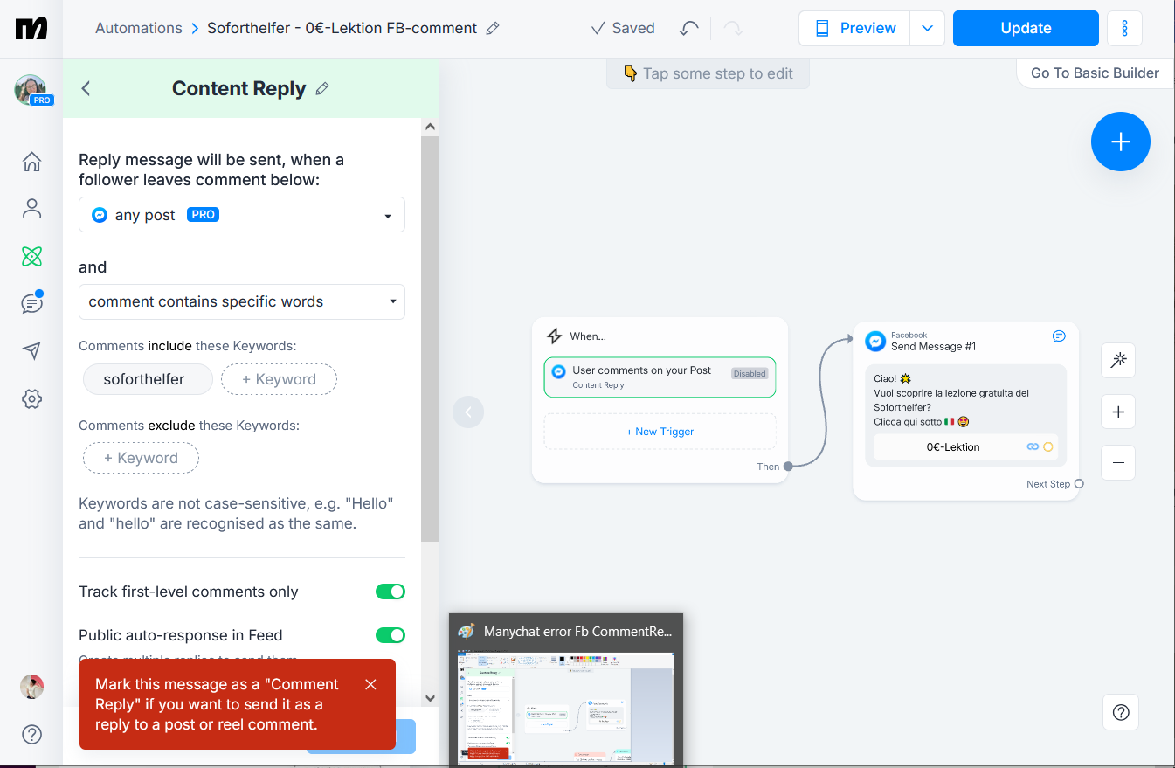Add a New Trigger
The height and width of the screenshot is (768, 1175).
[660, 432]
